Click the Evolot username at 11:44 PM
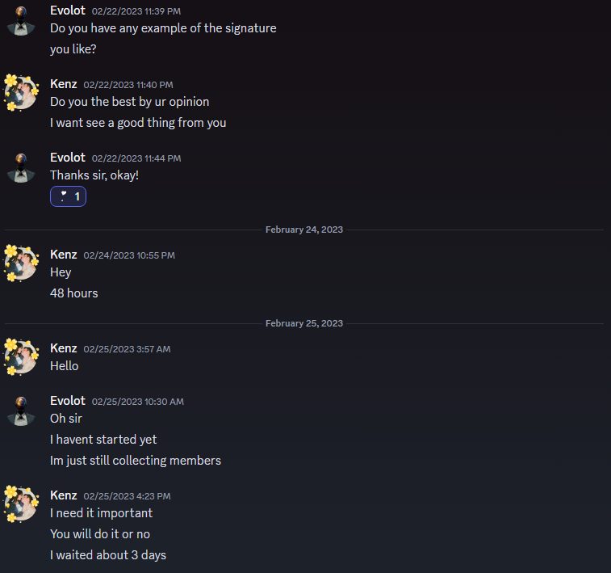The width and height of the screenshot is (611, 573). click(68, 158)
